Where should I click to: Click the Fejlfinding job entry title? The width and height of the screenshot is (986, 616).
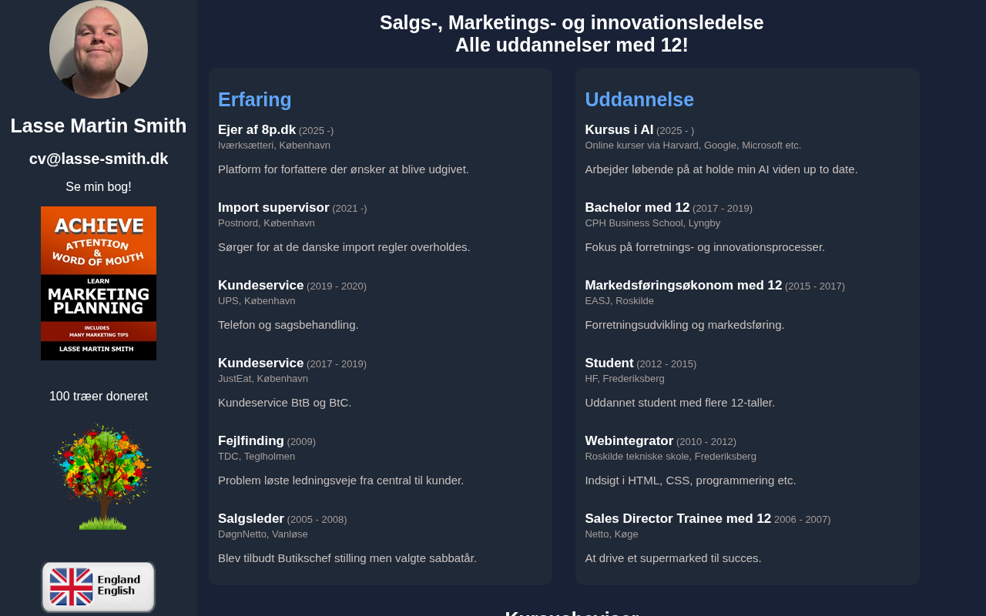(251, 440)
